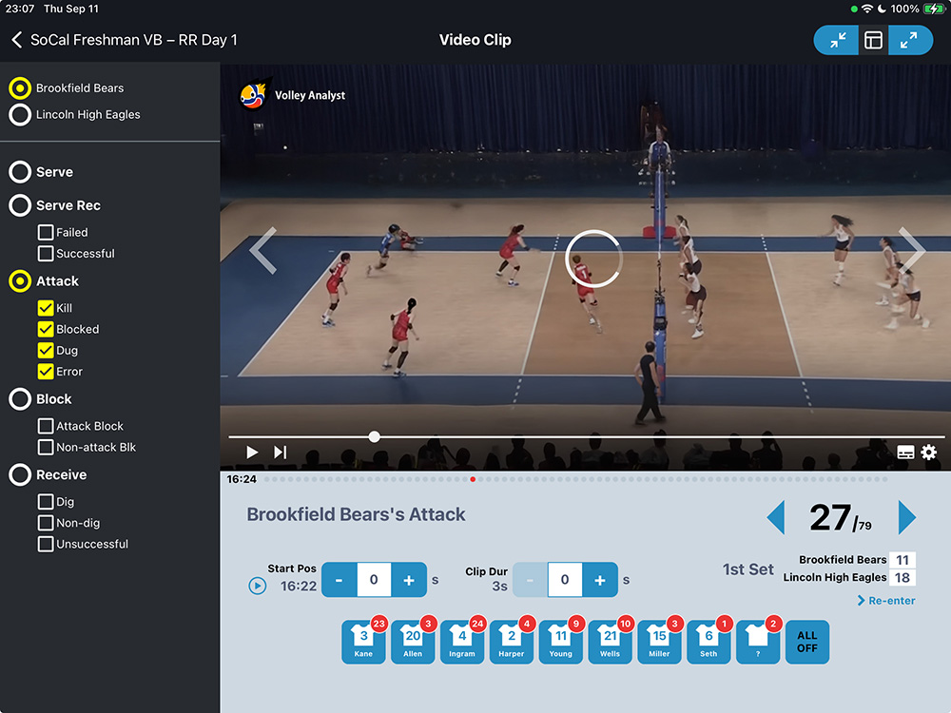Select the split panel layout icon

[873, 40]
